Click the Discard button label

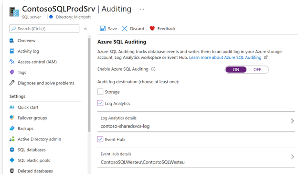click(137, 29)
